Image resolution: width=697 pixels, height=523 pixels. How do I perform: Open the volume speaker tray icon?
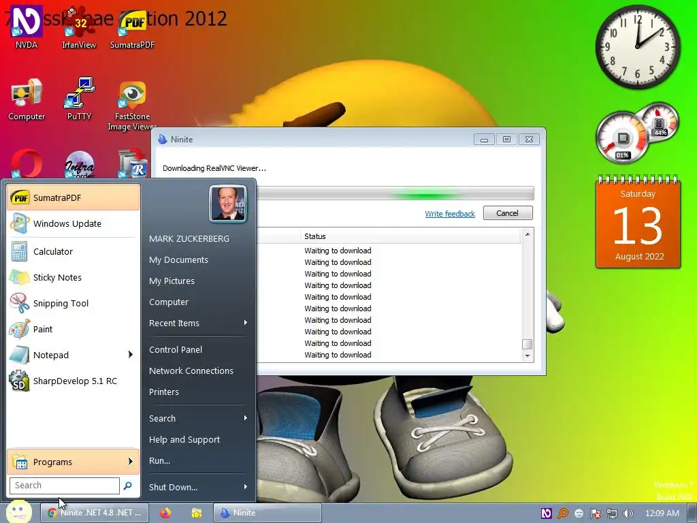click(x=628, y=513)
